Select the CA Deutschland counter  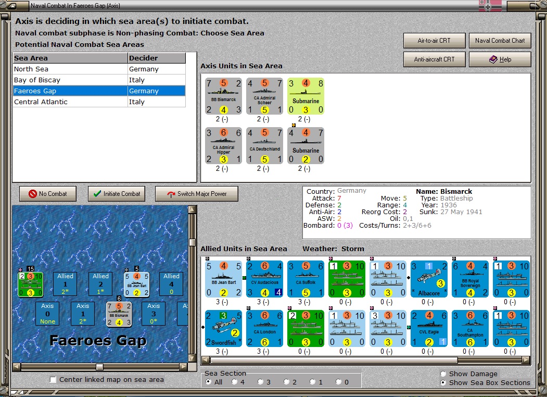[x=264, y=145]
